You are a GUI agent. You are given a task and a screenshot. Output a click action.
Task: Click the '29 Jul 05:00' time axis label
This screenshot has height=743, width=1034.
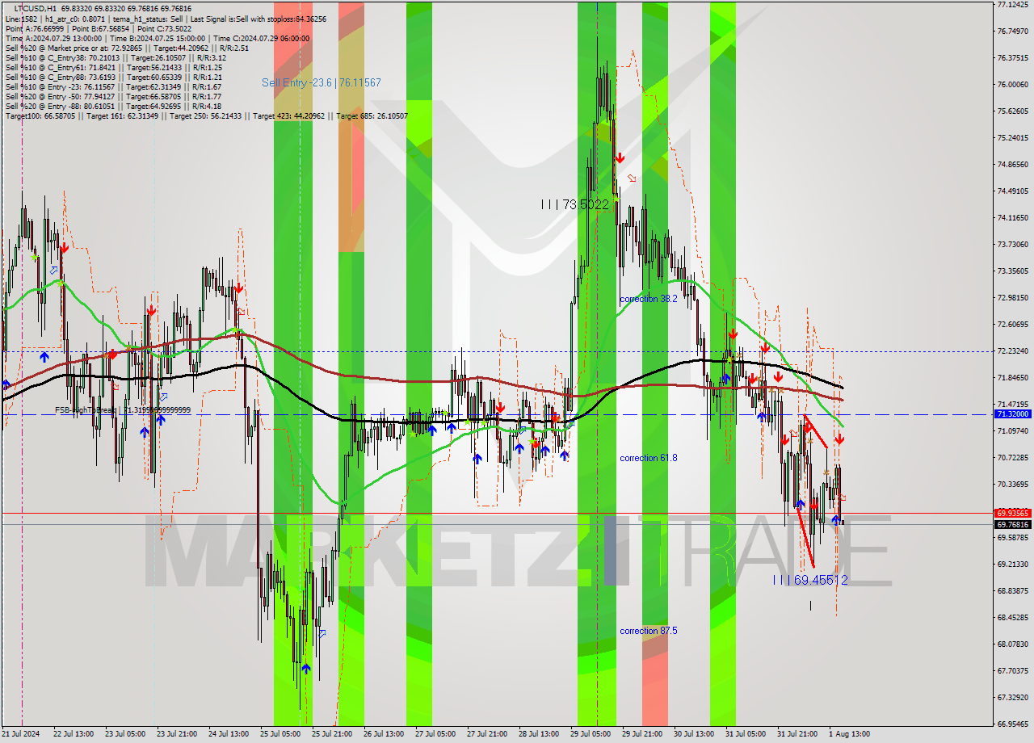coord(591,734)
